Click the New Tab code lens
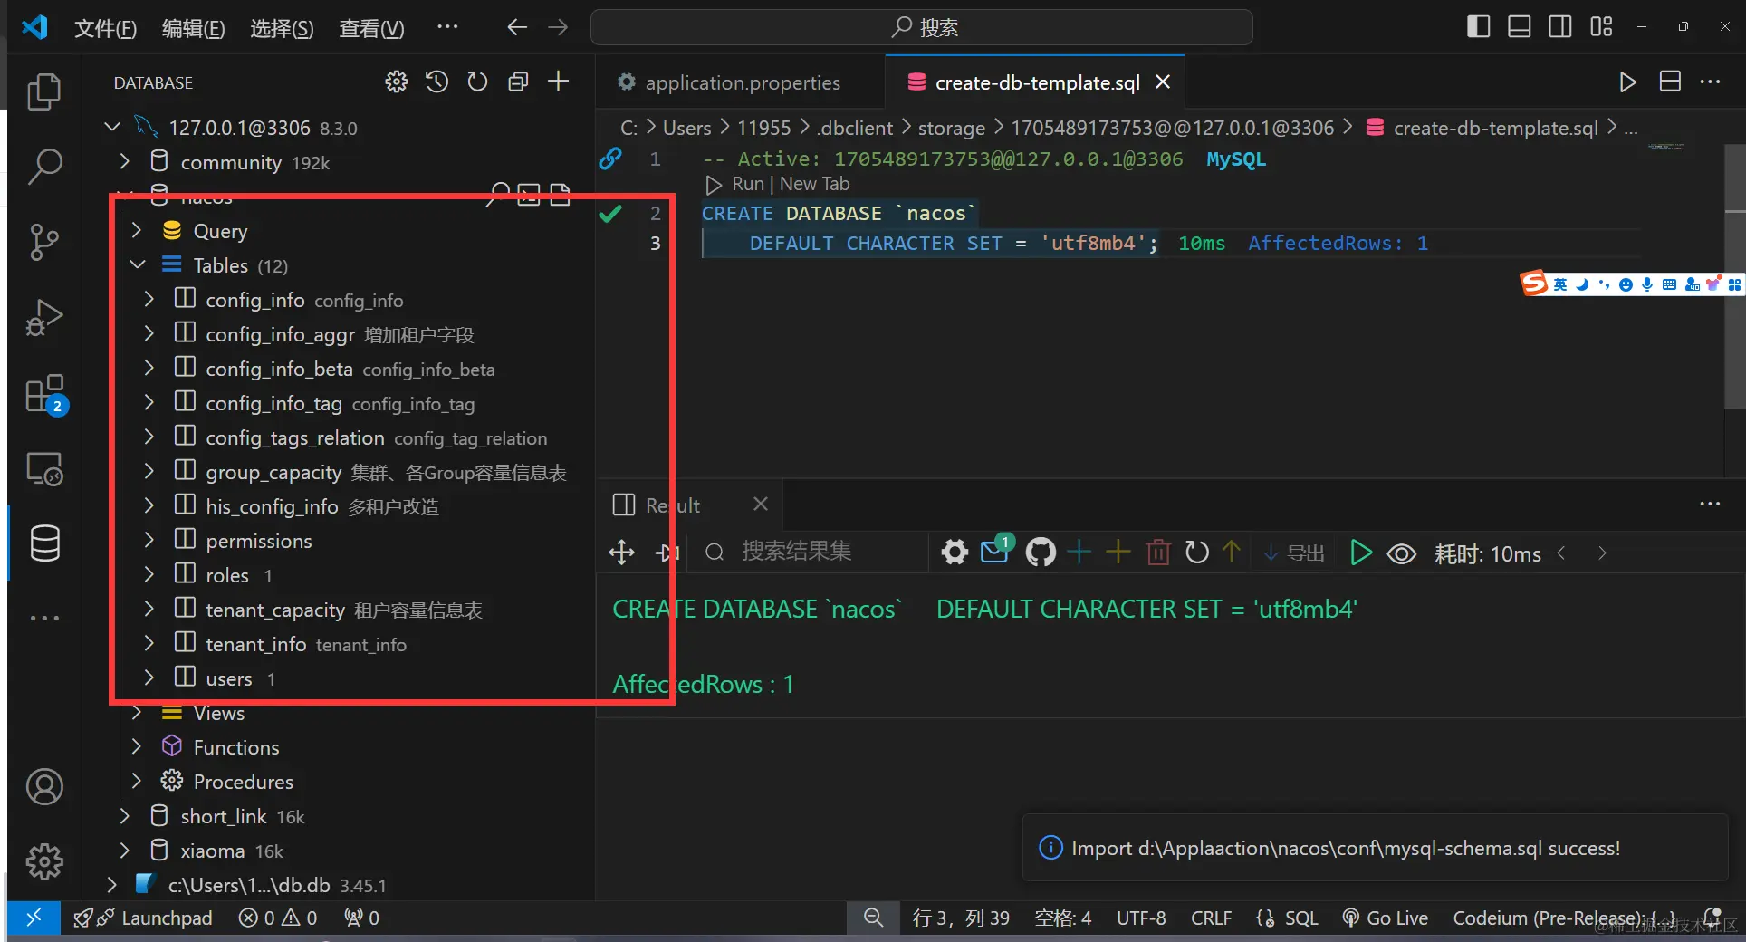The height and width of the screenshot is (942, 1746). coord(814,184)
